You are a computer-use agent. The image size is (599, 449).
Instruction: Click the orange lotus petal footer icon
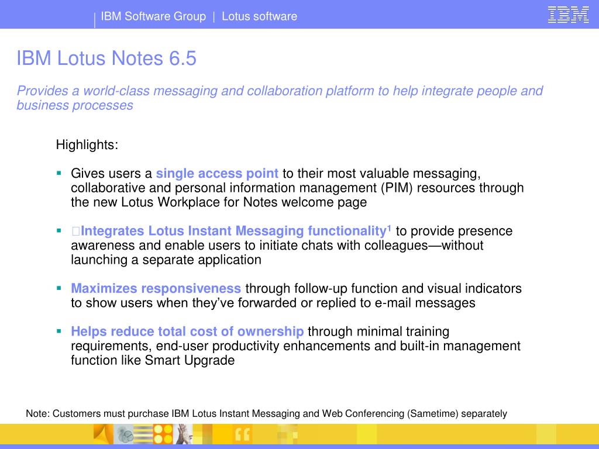tap(104, 434)
